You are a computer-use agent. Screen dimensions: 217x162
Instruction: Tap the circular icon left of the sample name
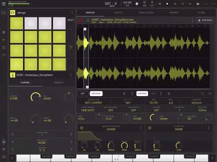(88, 20)
